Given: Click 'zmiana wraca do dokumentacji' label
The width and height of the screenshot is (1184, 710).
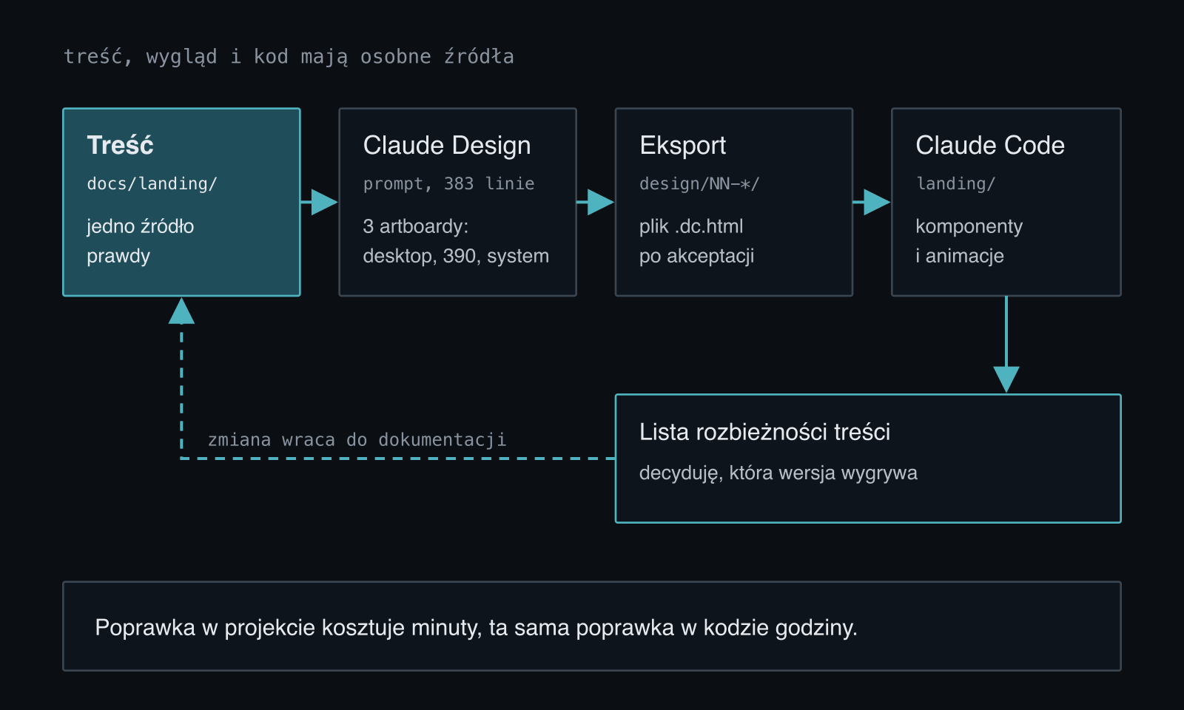Looking at the screenshot, I should tap(357, 440).
